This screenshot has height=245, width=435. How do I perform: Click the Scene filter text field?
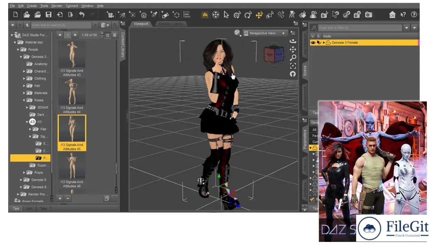[x=360, y=28]
